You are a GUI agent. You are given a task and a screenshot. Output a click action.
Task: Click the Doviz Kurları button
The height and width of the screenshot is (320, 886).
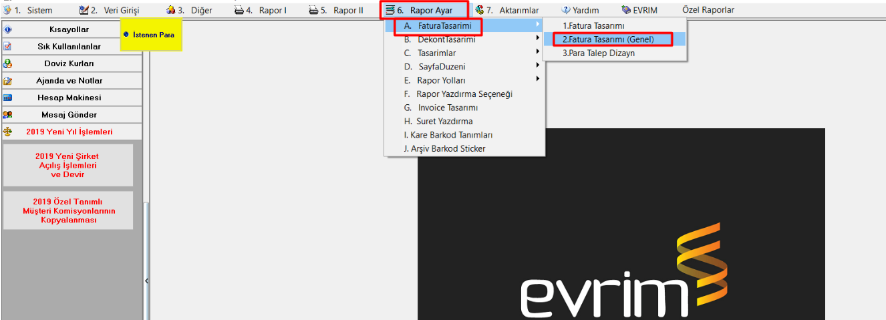71,63
